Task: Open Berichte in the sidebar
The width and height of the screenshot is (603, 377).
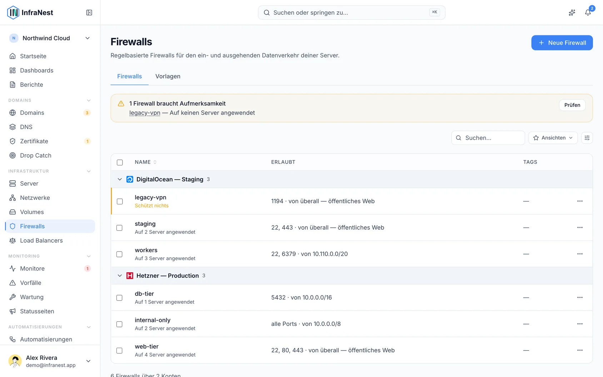Action: (50, 85)
